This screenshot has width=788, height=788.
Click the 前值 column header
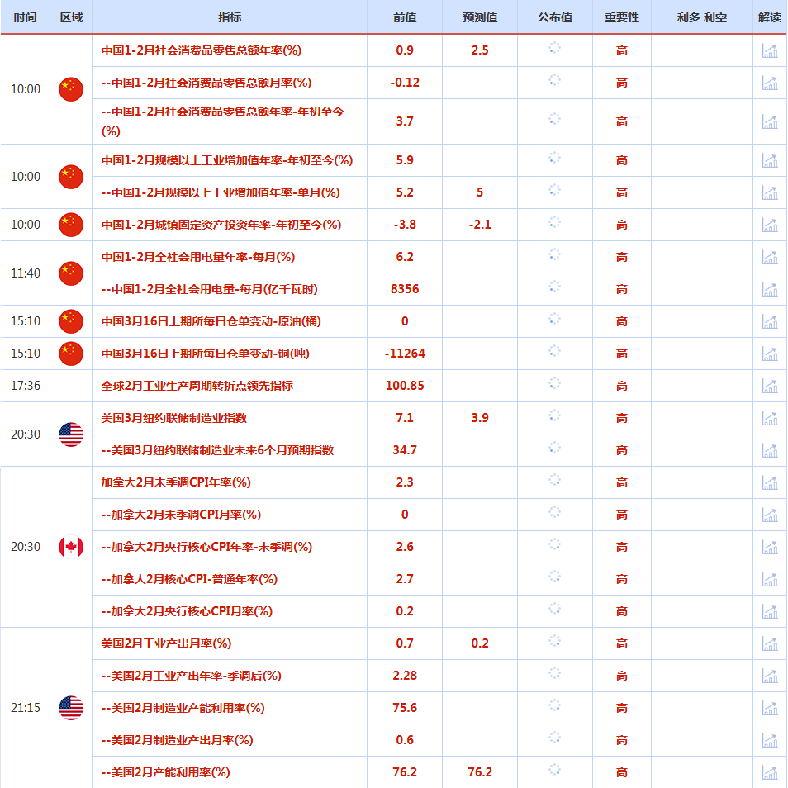pos(405,17)
